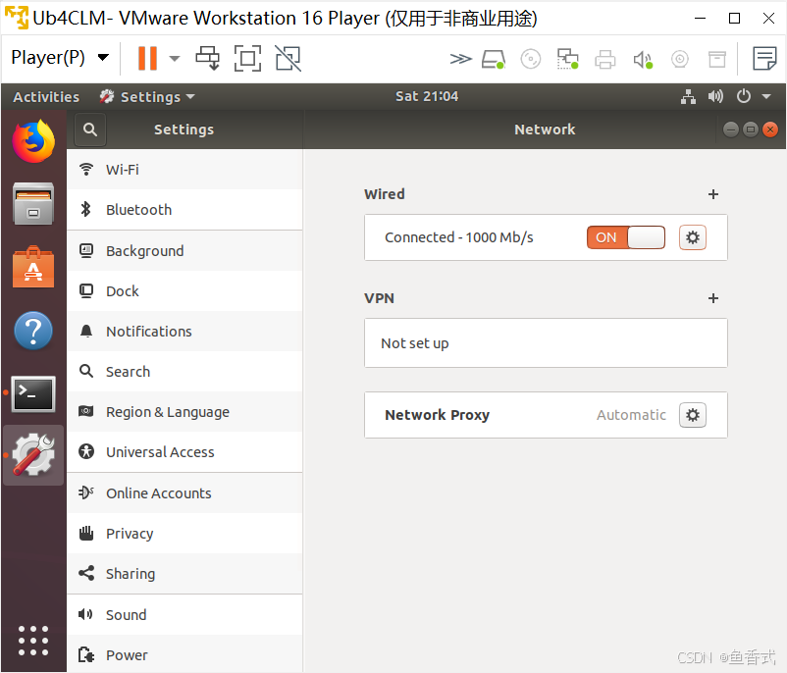Click the 'Not set up' VPN row

[x=546, y=343]
